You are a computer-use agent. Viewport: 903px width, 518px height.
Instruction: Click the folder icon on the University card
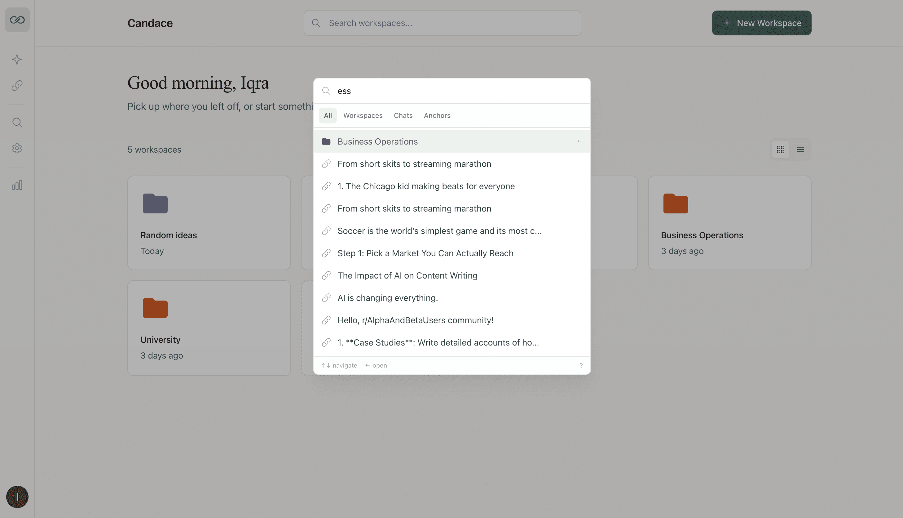click(155, 308)
